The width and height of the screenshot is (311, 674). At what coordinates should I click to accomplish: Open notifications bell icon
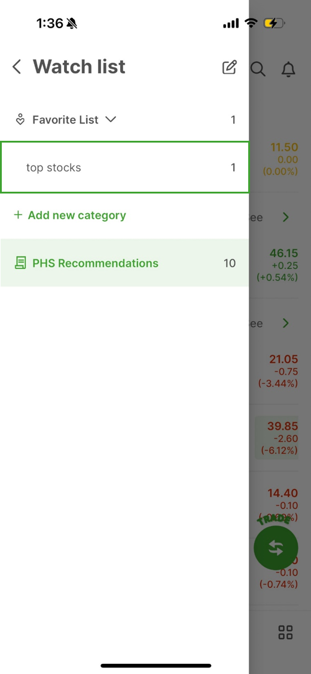click(x=288, y=69)
